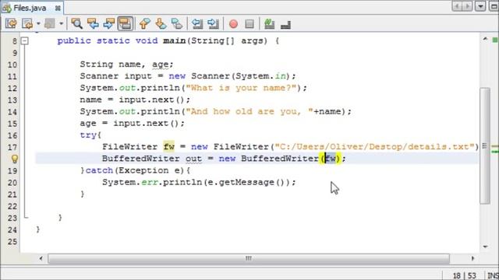Click the horizontal scrollbar thumb
Image resolution: width=499 pixels, height=280 pixels.
(249, 258)
